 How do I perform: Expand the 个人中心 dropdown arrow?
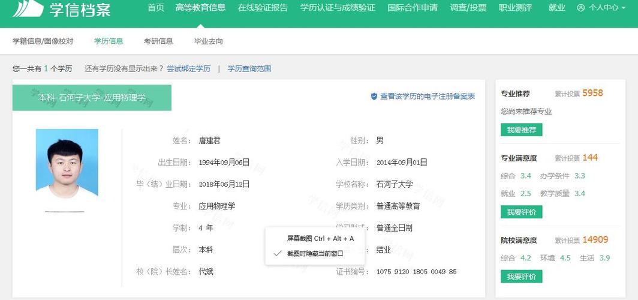coord(624,8)
